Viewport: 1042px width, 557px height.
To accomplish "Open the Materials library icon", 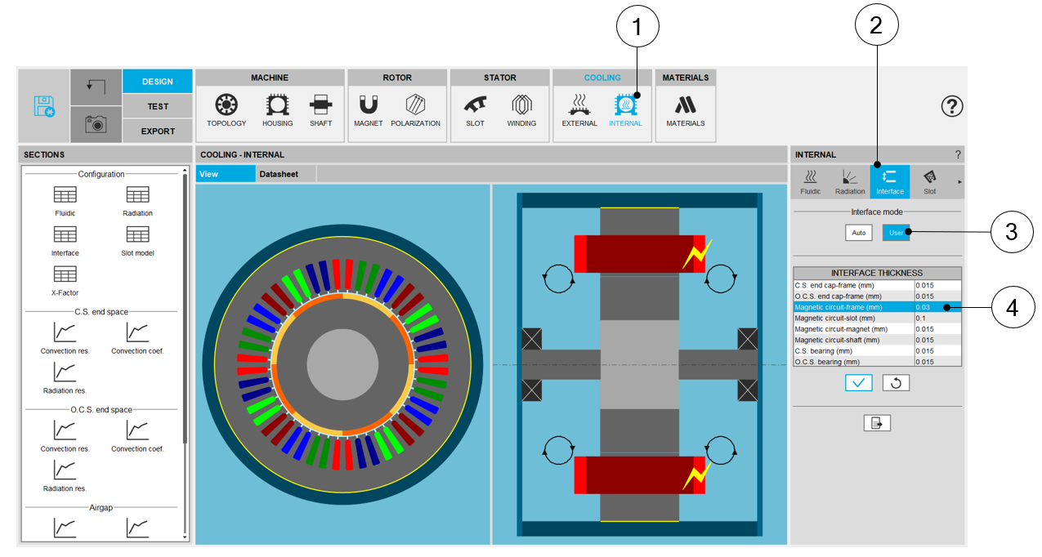I will pos(685,109).
